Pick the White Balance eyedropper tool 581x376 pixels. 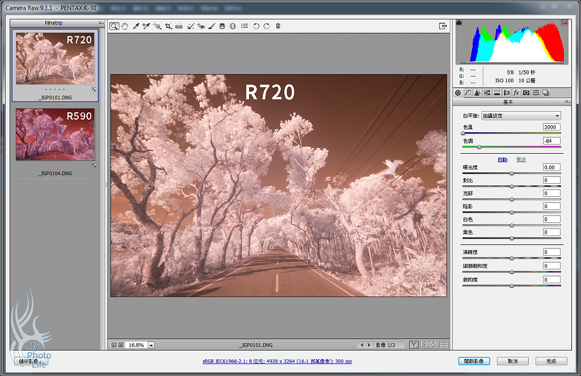click(x=136, y=26)
